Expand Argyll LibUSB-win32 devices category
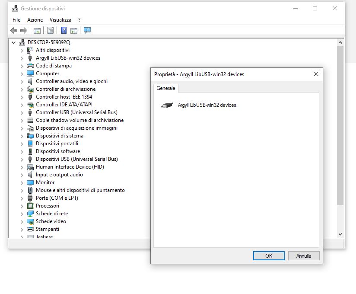356x294 pixels. click(22, 58)
